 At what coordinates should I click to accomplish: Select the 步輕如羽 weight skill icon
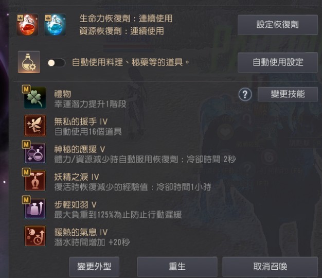point(35,208)
